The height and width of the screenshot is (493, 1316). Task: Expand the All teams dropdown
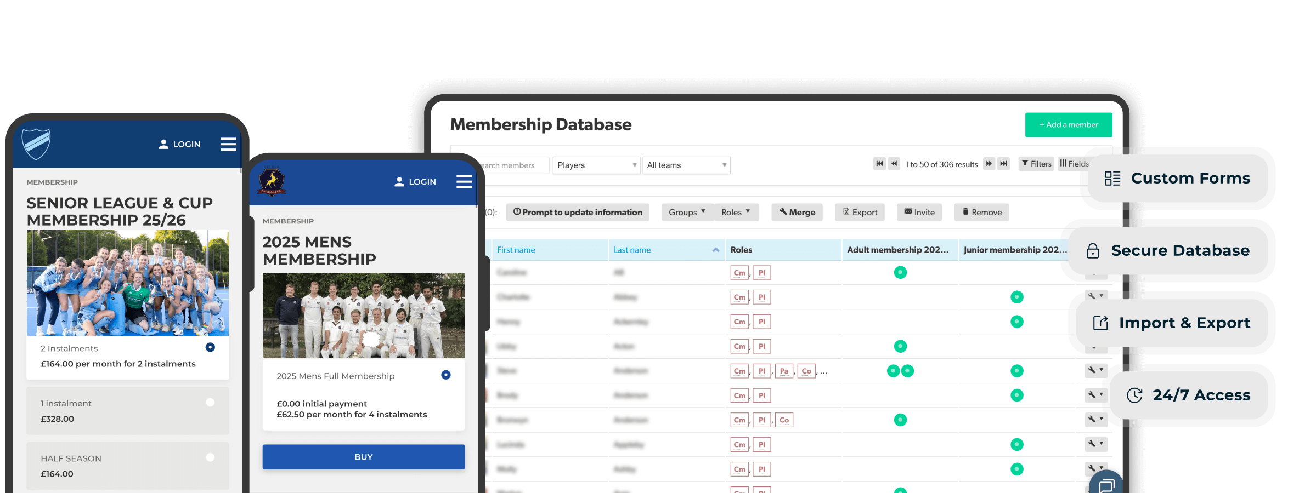(x=686, y=165)
